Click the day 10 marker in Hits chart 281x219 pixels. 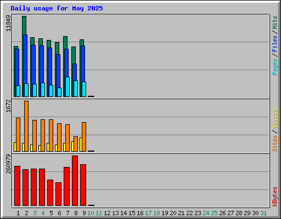point(91,96)
